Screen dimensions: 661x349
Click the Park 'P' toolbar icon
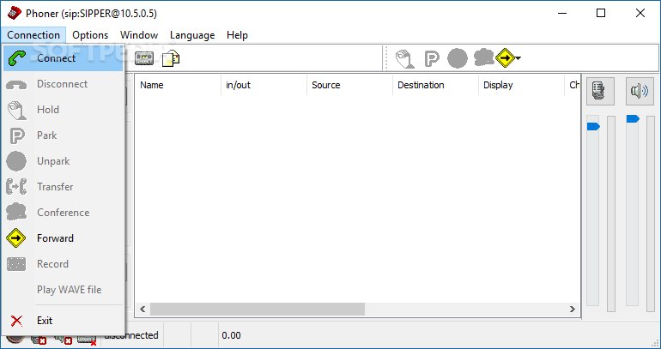(x=432, y=58)
